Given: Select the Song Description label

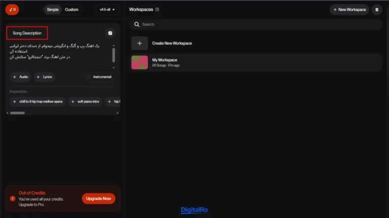Looking at the screenshot, I should [27, 33].
